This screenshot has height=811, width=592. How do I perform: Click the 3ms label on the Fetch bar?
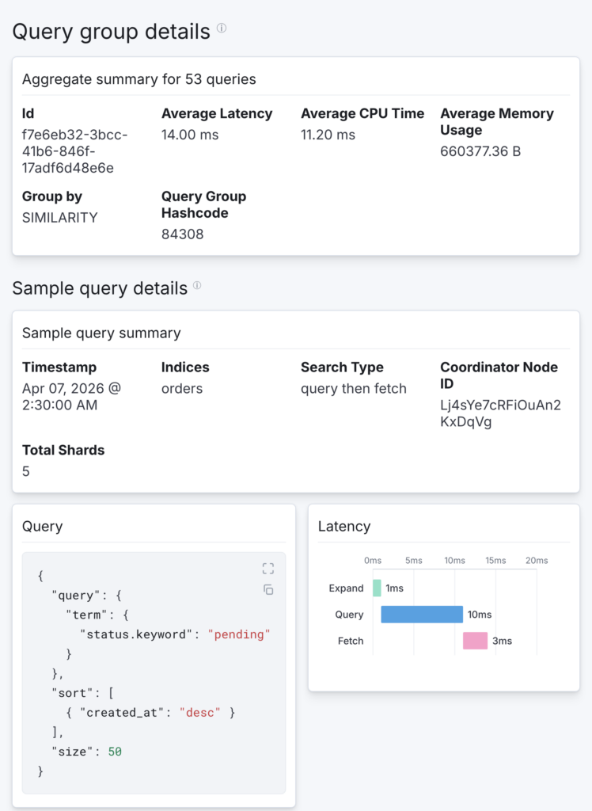(502, 641)
